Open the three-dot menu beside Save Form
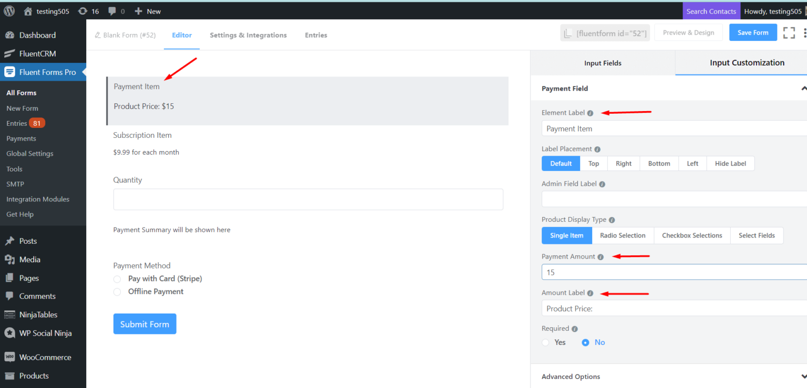The image size is (807, 388). tap(805, 33)
